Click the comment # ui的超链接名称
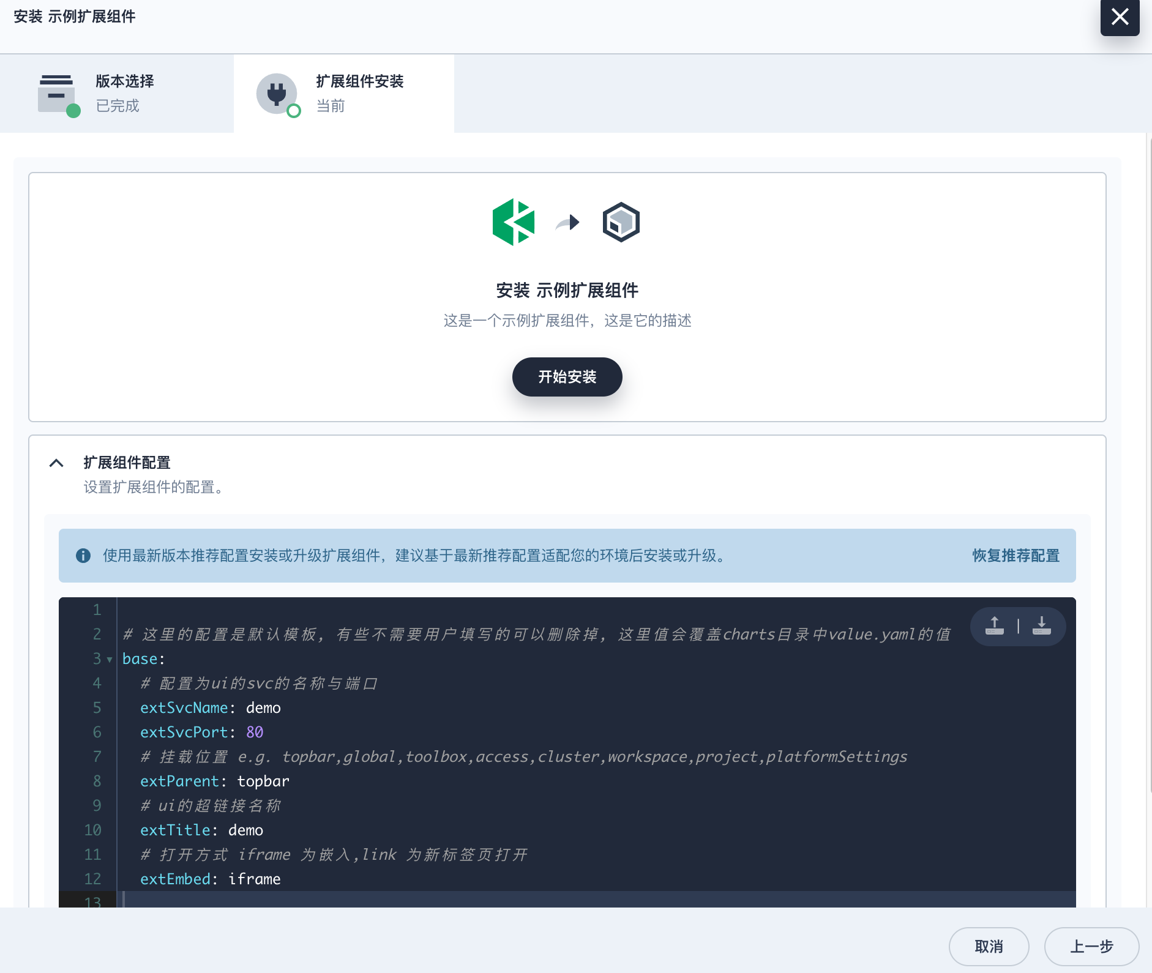This screenshot has height=973, width=1152. 211,806
